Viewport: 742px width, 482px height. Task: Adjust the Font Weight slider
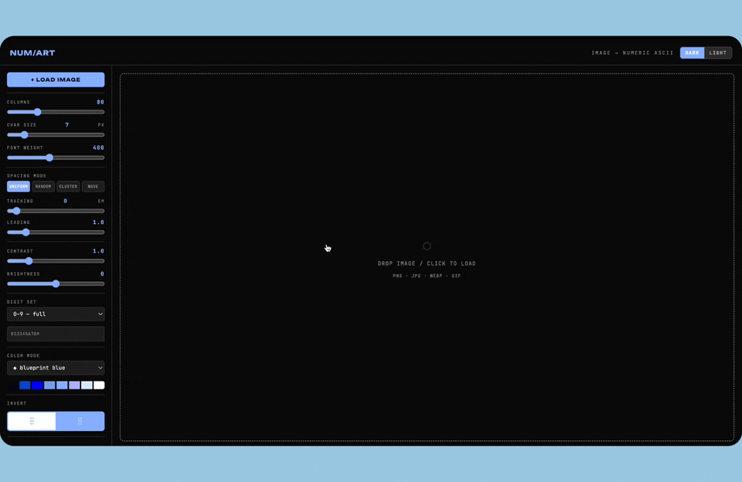point(56,158)
